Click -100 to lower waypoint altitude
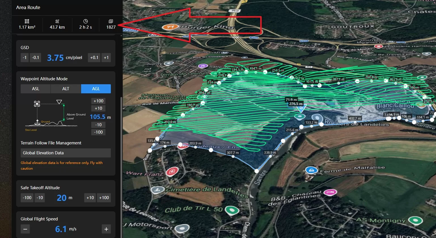The image size is (436, 238). tap(98, 132)
